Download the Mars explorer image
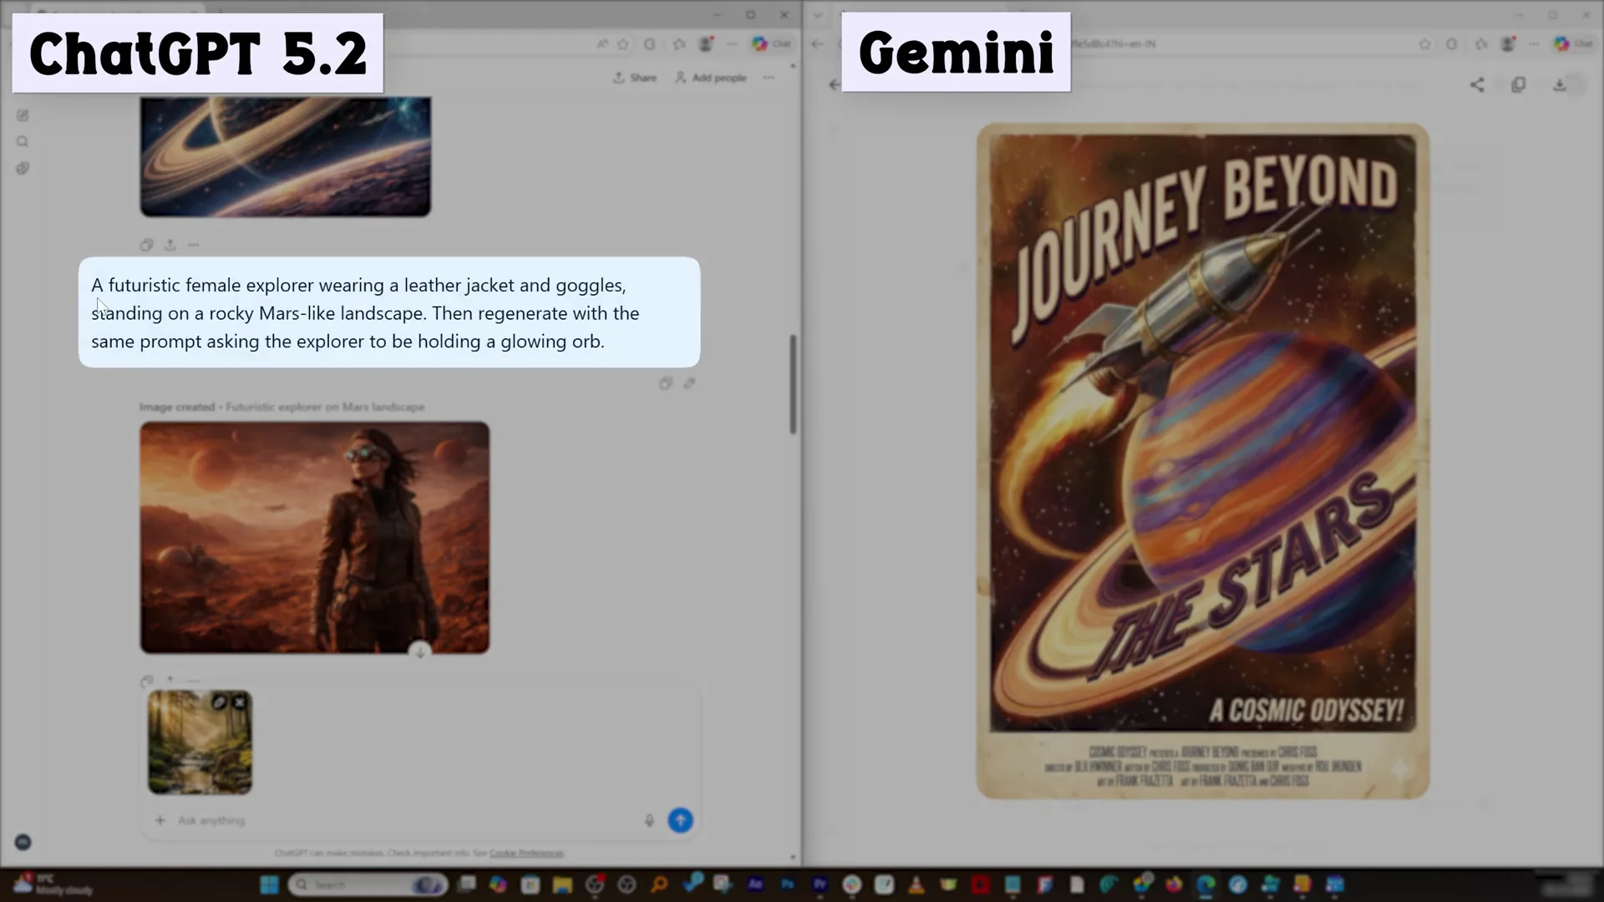This screenshot has height=902, width=1604. (x=421, y=650)
